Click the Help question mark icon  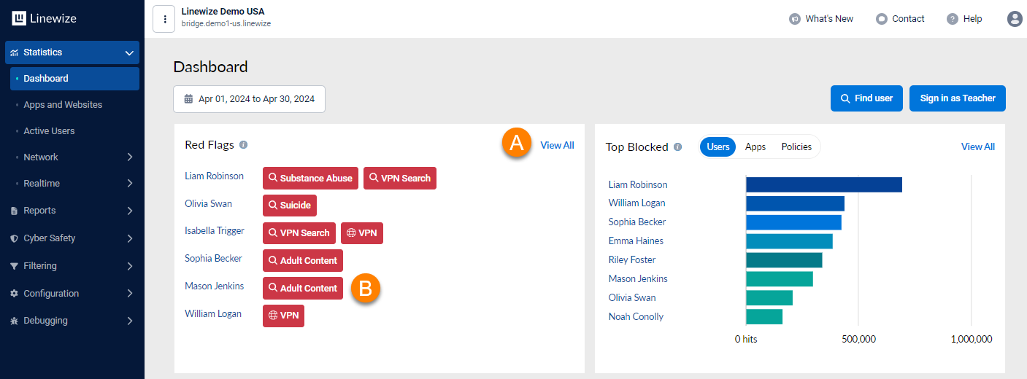953,19
